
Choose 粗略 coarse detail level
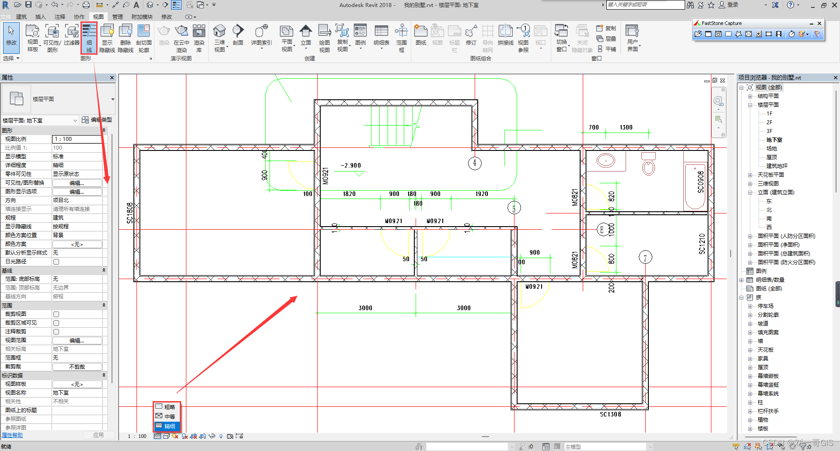click(x=166, y=407)
